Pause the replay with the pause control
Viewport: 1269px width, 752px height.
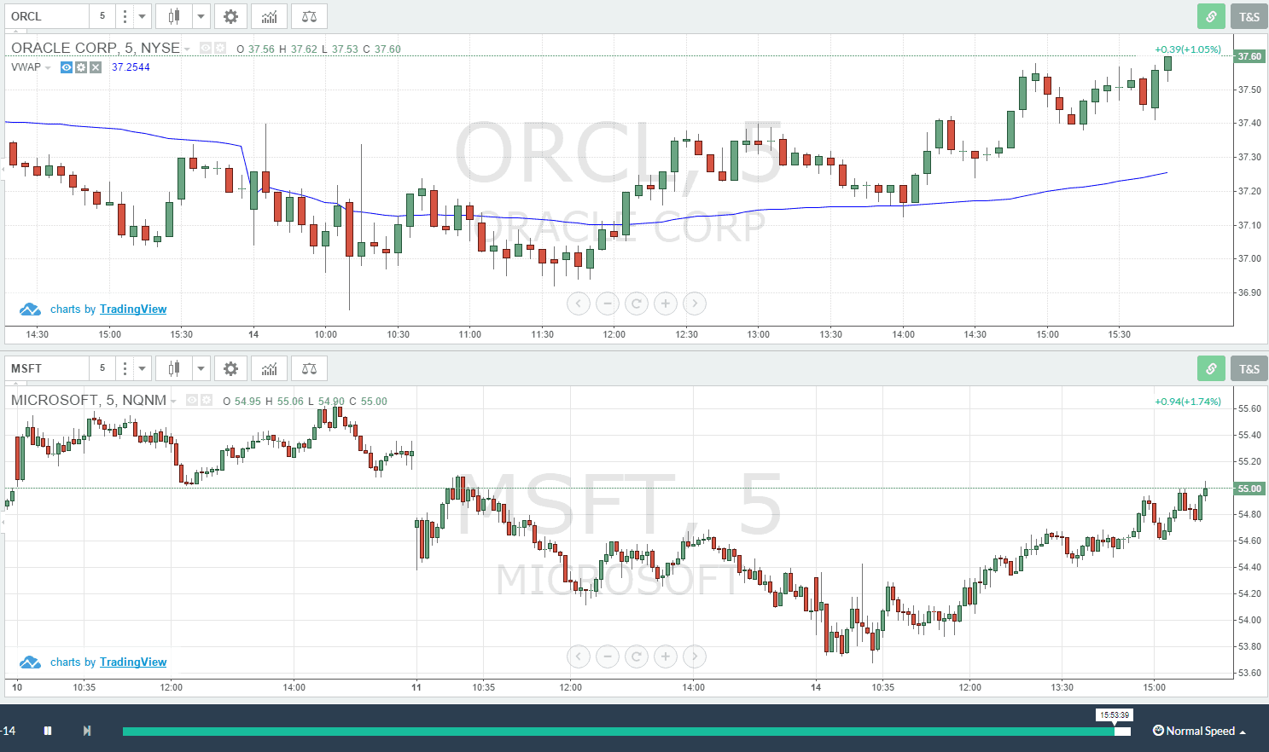click(48, 730)
